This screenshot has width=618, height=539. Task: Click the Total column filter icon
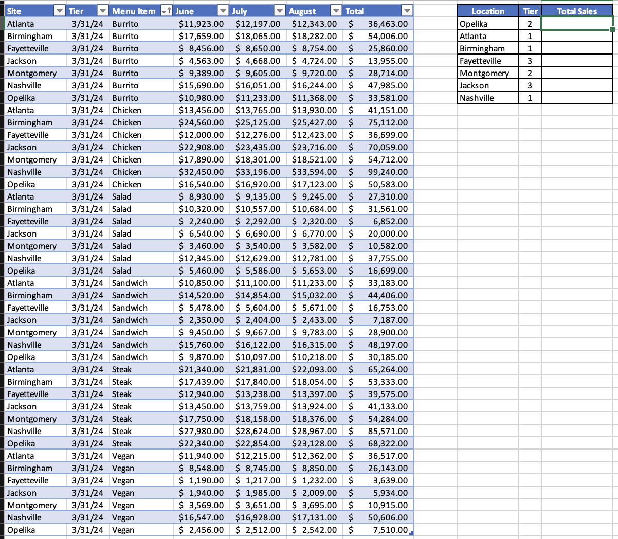coord(407,11)
